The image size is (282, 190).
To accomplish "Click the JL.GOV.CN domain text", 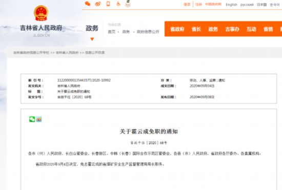I will point(42,35).
